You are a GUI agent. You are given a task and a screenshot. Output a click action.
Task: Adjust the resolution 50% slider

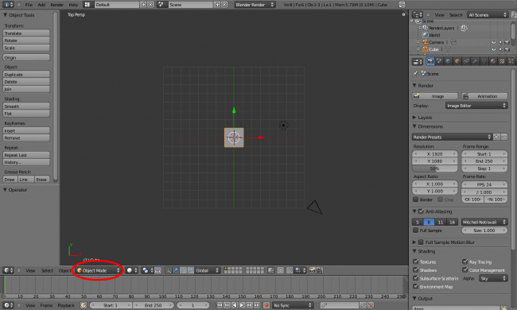coord(434,169)
